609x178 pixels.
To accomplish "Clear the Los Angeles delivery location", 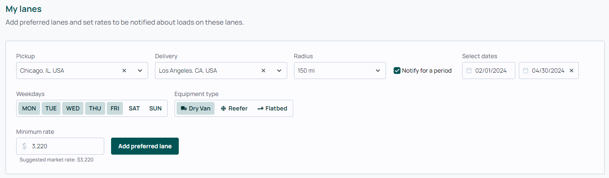I will click(x=263, y=71).
